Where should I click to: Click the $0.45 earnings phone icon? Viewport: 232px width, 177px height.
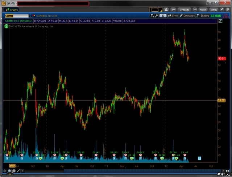185,155
